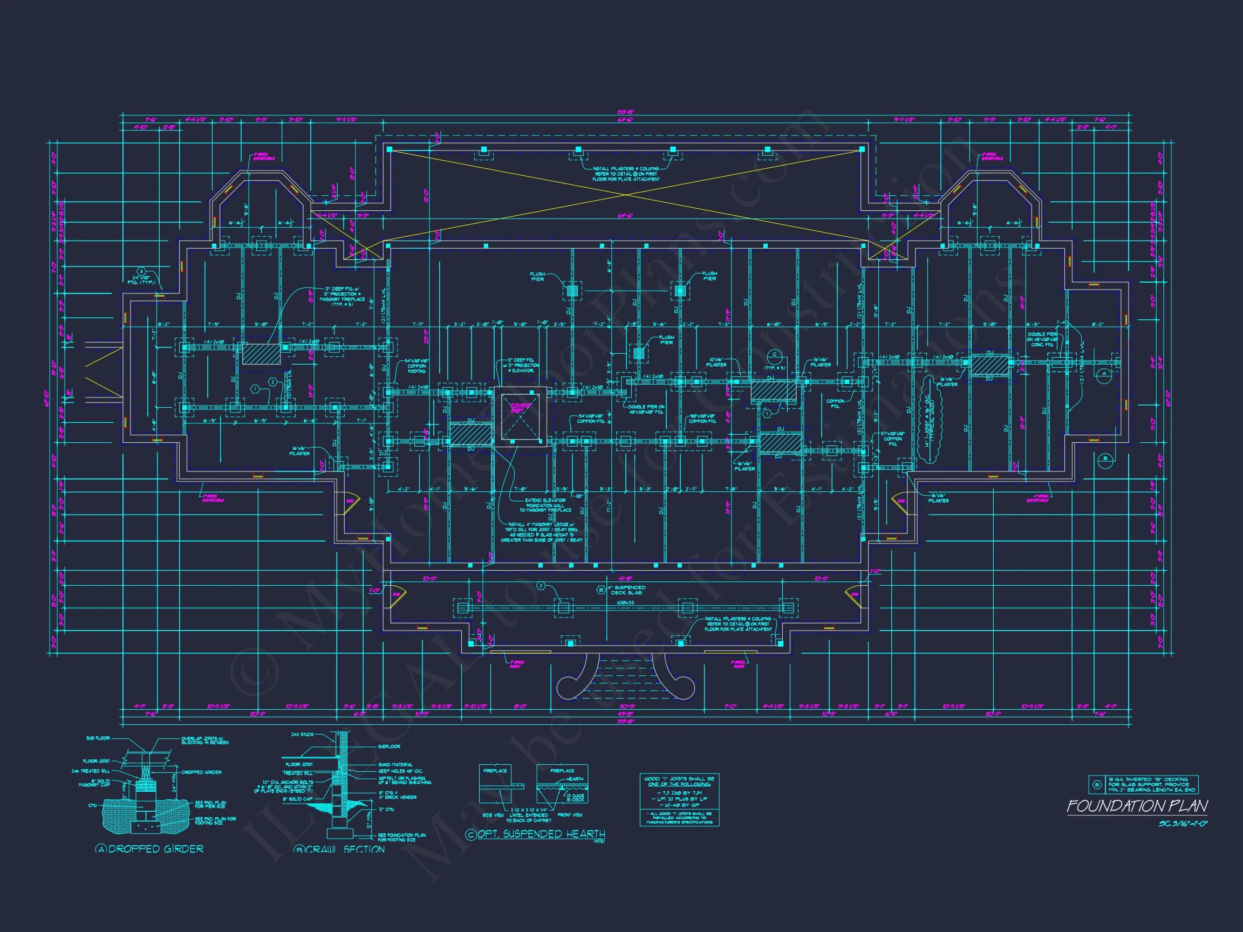Image resolution: width=1243 pixels, height=932 pixels.
Task: Click the FOUNDATION PLAN title text
Action: [x=1137, y=807]
